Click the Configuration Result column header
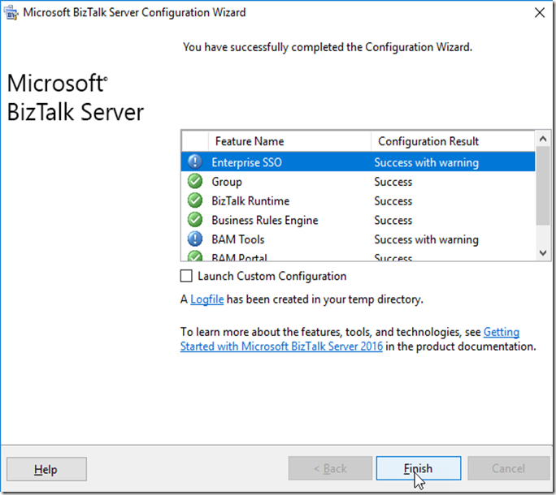The height and width of the screenshot is (495, 556). [x=453, y=141]
